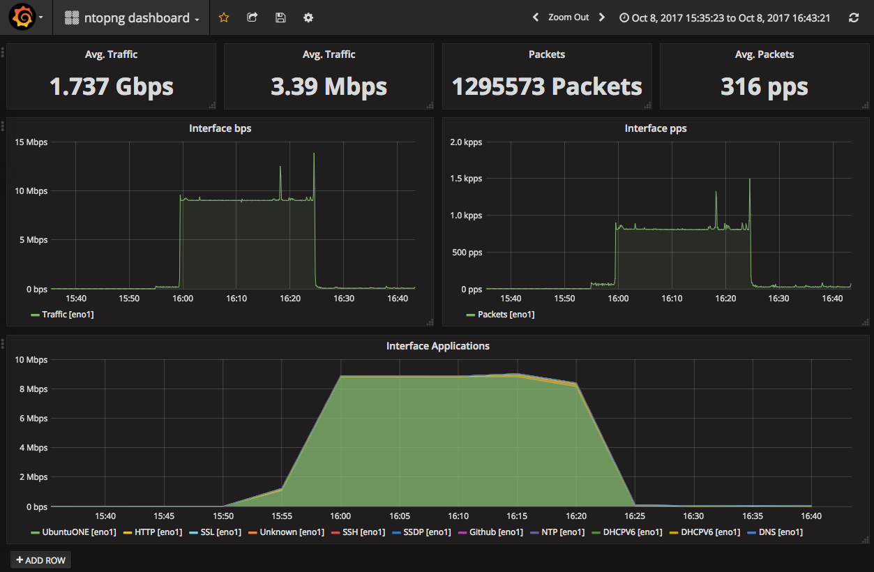Click the 1.0 kpps axis label
874x572 pixels.
[467, 216]
